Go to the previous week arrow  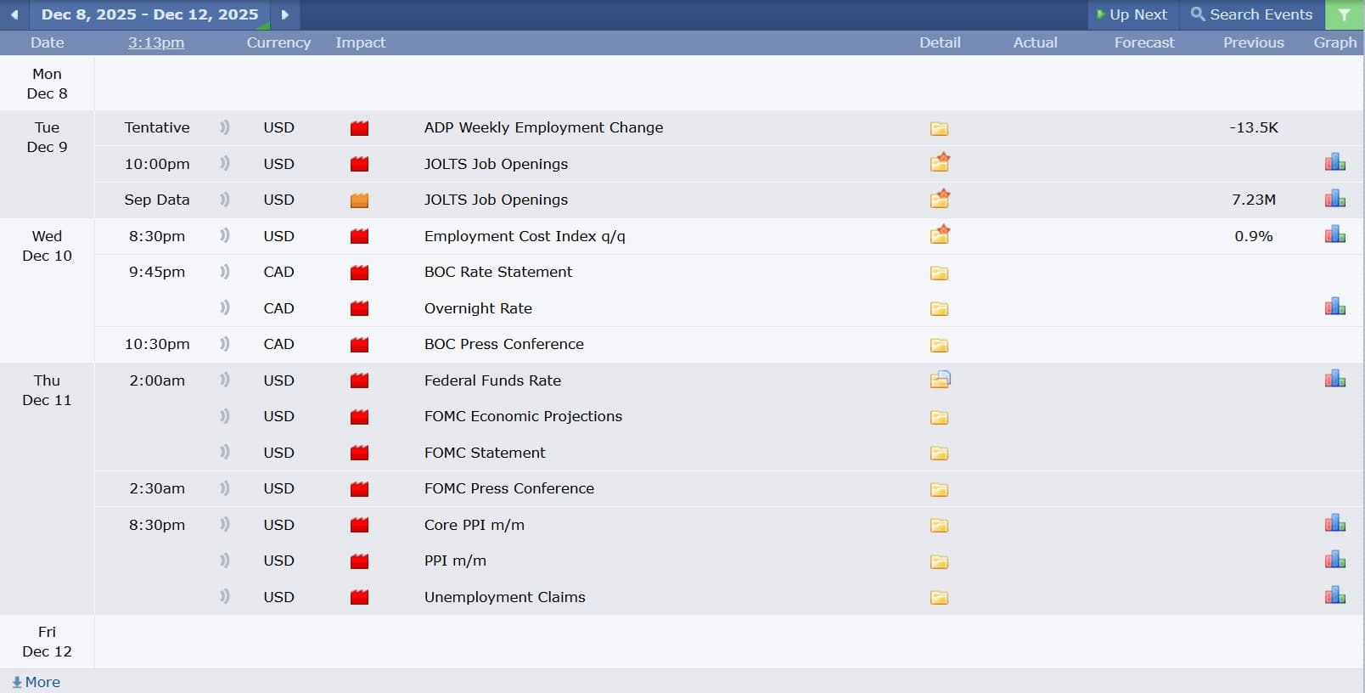pos(14,14)
